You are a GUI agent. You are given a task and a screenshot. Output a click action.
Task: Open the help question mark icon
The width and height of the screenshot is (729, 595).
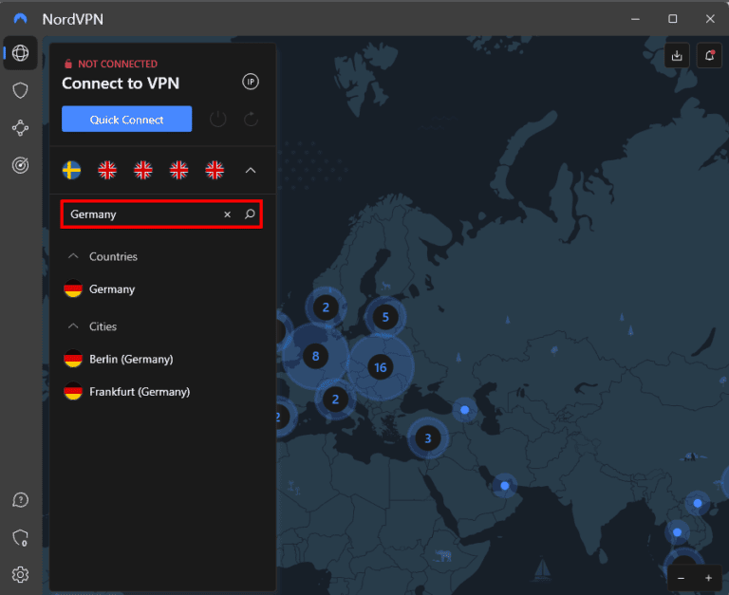click(20, 500)
